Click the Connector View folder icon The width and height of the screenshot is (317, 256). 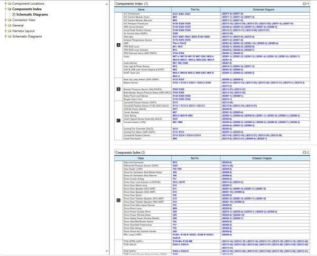tap(10, 20)
